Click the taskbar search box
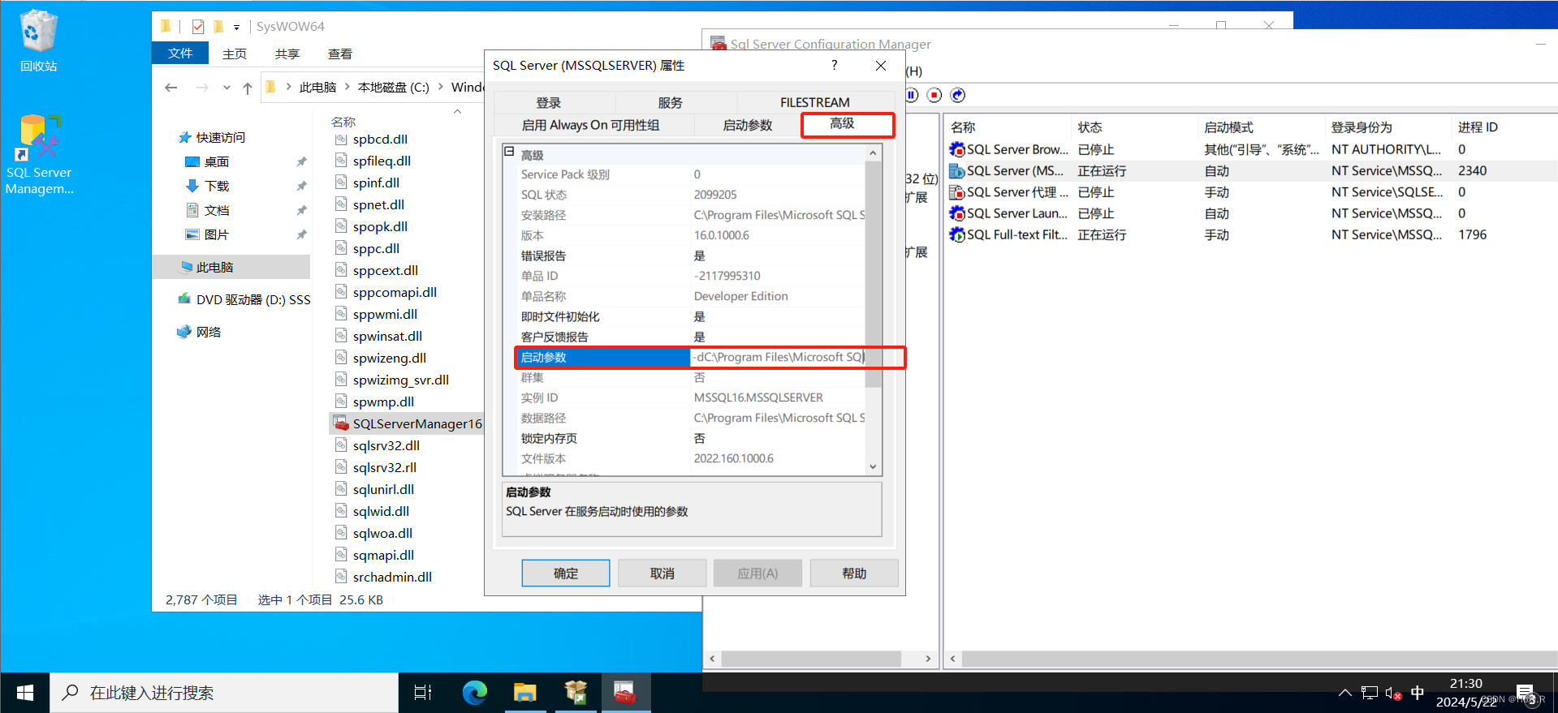Image resolution: width=1558 pixels, height=713 pixels. click(224, 693)
